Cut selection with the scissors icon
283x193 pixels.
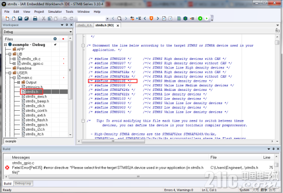[x=43, y=18]
